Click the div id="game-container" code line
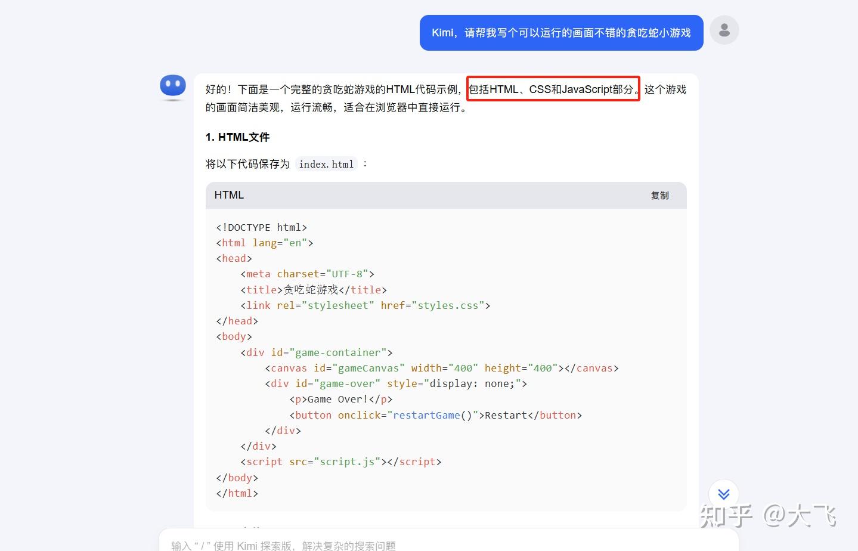Viewport: 858px width, 551px height. (317, 352)
